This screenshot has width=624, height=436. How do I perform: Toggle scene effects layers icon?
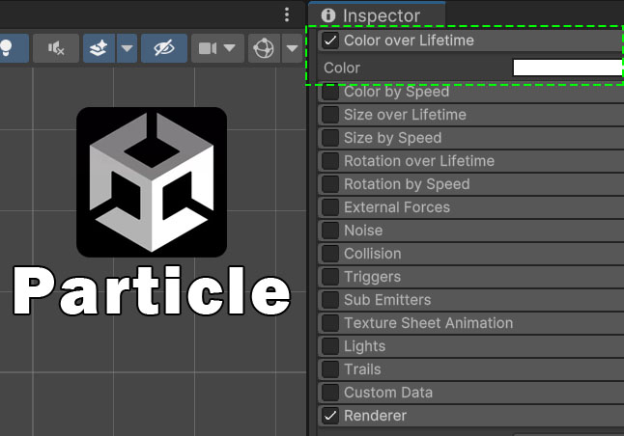tap(99, 48)
